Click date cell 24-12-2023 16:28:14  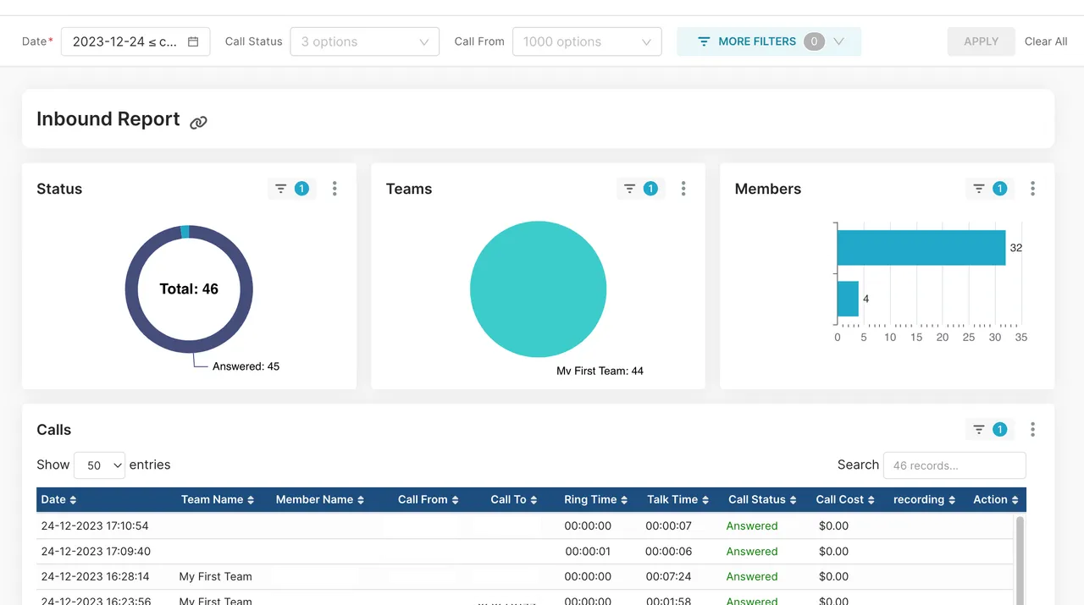tap(95, 576)
